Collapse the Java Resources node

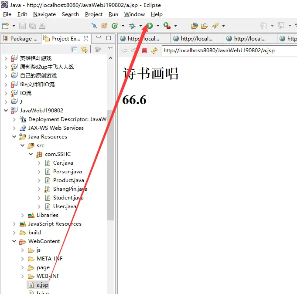(14, 137)
